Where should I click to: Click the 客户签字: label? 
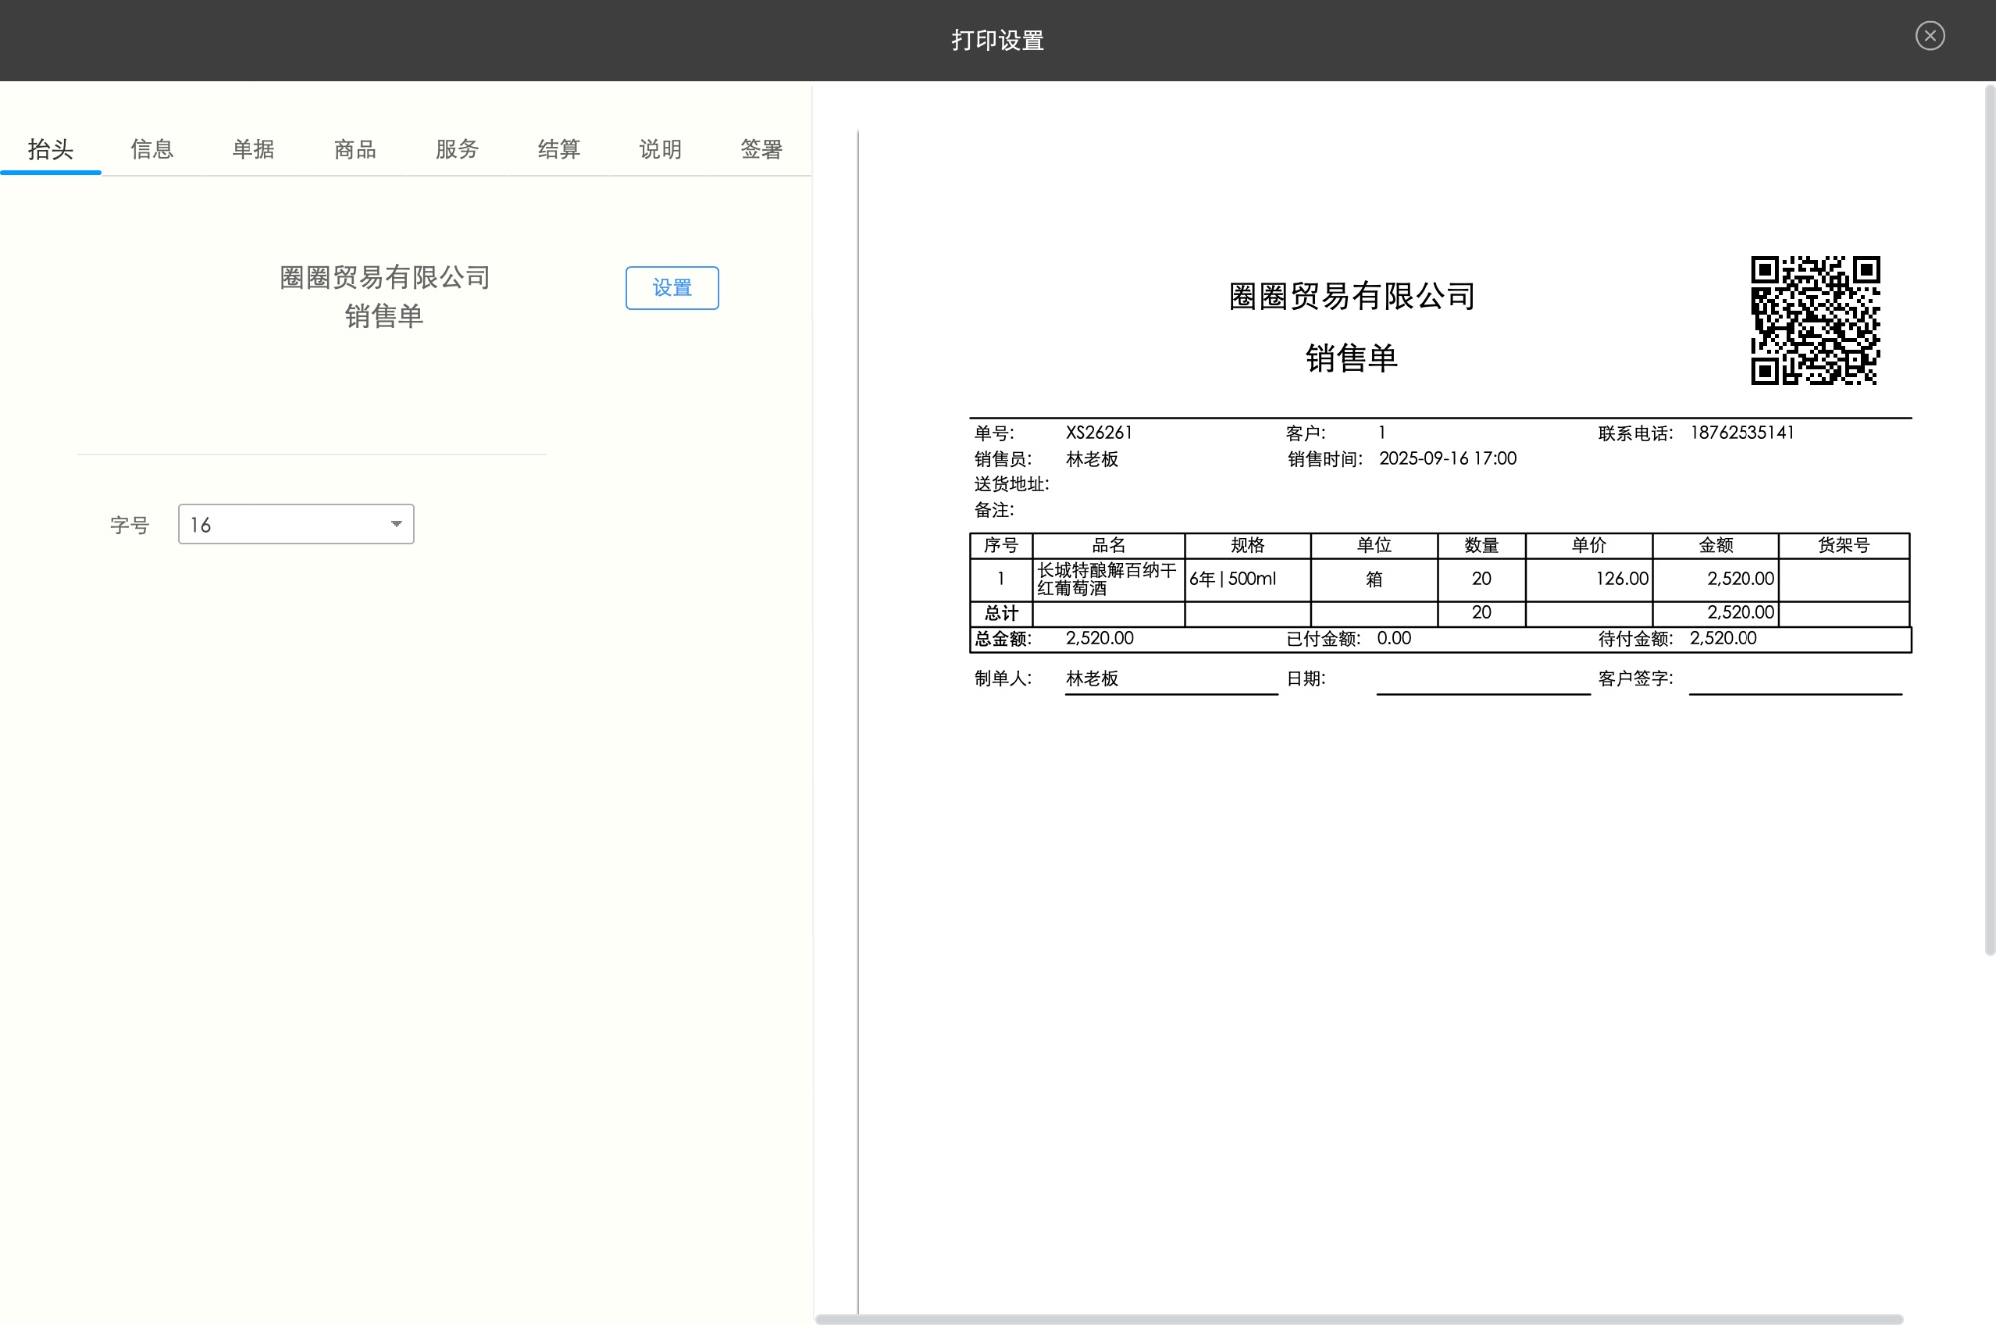[1635, 679]
